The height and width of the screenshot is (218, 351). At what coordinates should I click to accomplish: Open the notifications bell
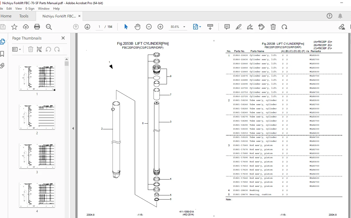(340, 16)
